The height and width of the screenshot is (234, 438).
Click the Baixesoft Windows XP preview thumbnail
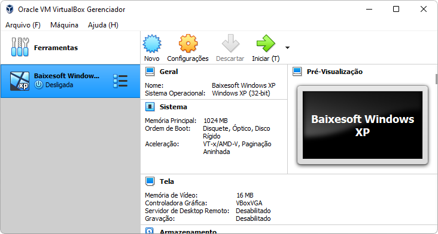click(363, 125)
